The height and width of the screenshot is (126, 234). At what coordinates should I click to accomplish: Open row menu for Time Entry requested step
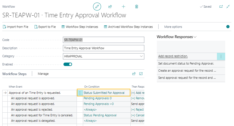(80, 93)
